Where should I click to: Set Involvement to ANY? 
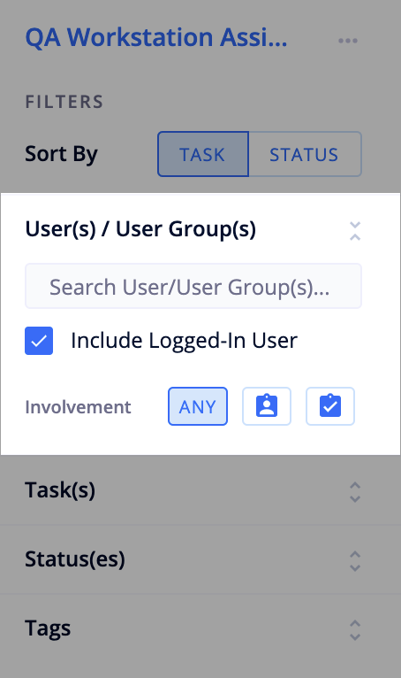pyautogui.click(x=198, y=406)
